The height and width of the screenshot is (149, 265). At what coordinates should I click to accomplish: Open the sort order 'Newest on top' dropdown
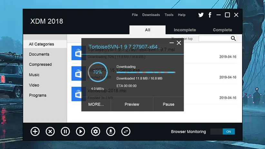(189, 39)
